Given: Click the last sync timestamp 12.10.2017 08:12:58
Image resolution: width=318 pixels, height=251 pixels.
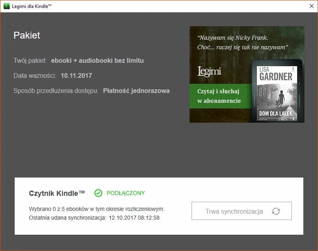Looking at the screenshot, I should coord(134,218).
